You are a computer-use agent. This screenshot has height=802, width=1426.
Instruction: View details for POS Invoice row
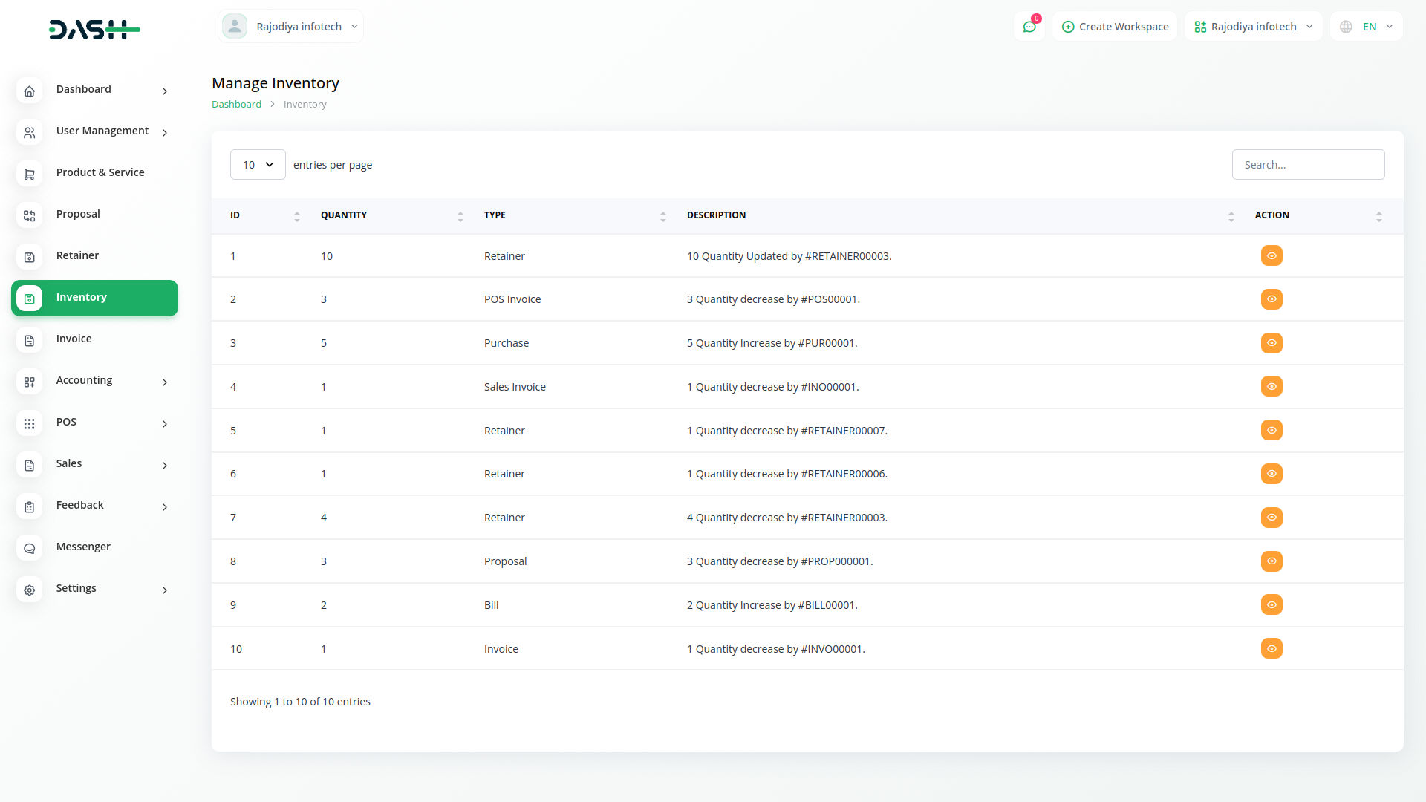click(x=1272, y=299)
